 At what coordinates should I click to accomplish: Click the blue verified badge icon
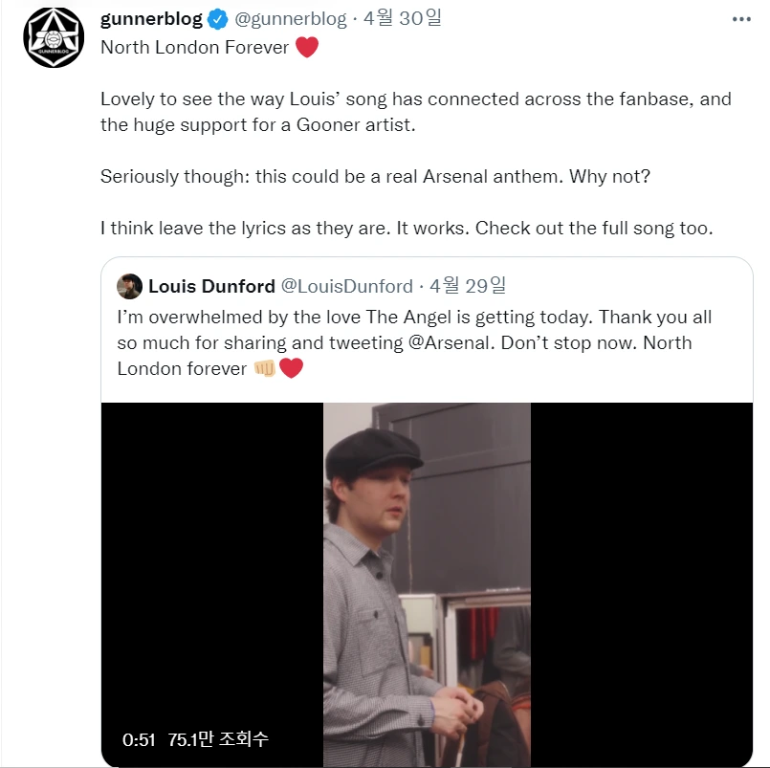pyautogui.click(x=217, y=19)
